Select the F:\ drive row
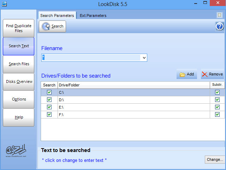This screenshot has width=226, height=170. click(133, 115)
